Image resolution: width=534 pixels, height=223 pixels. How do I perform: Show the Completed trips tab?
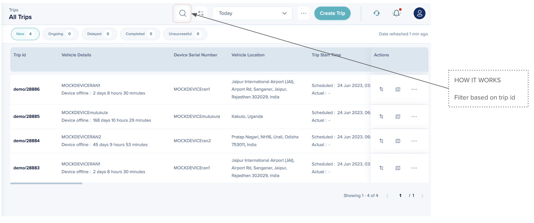(140, 34)
